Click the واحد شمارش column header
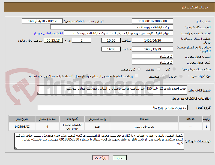This screenshot has height=165, width=215. click(97, 119)
